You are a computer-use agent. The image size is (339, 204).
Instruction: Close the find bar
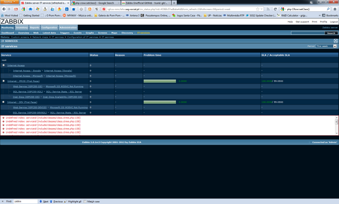coord(3,201)
